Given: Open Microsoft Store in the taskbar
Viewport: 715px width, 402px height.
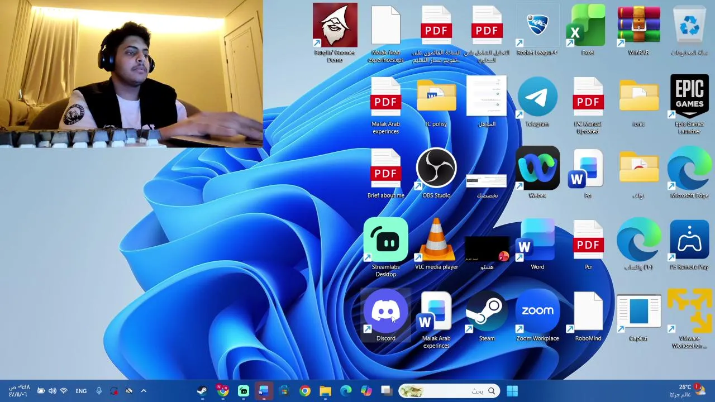Looking at the screenshot, I should point(284,391).
